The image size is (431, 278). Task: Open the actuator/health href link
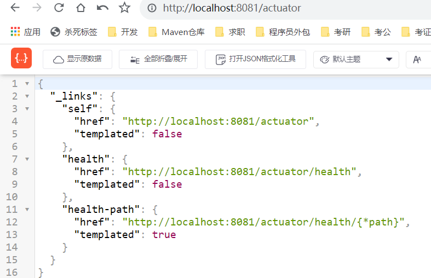239,172
